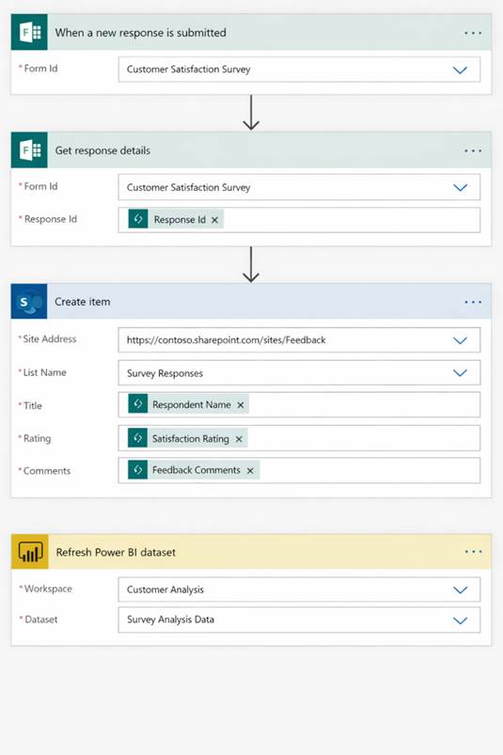Viewport: 503px width, 755px height.
Task: Select the 'Respondent Name' token text
Action: coord(192,405)
